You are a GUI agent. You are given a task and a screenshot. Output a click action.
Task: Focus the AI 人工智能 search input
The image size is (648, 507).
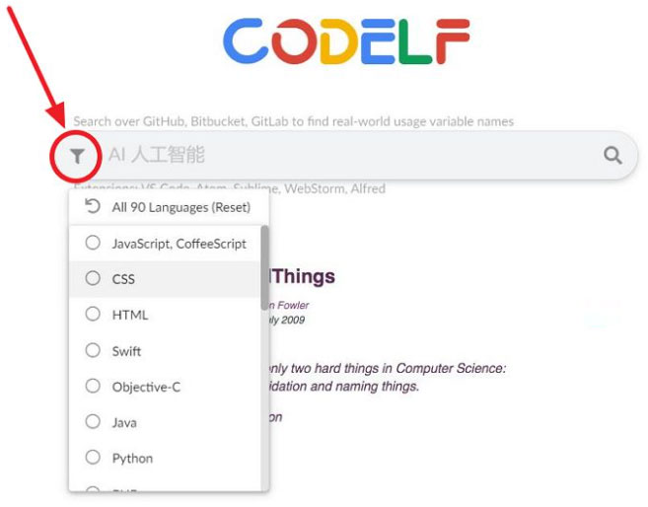click(345, 155)
